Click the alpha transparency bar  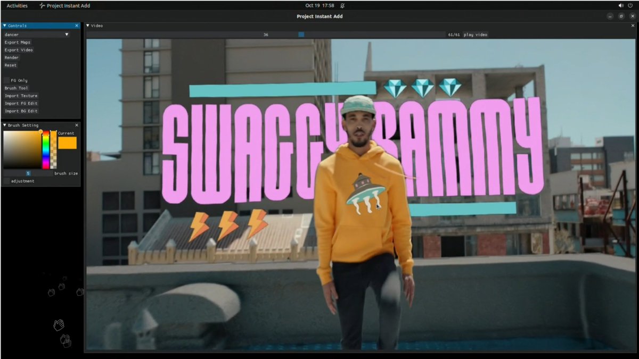(x=53, y=149)
